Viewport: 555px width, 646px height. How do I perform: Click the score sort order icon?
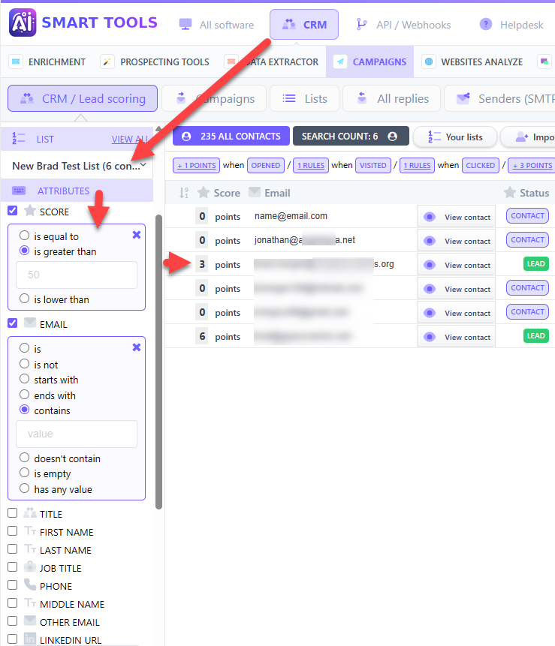coord(184,192)
